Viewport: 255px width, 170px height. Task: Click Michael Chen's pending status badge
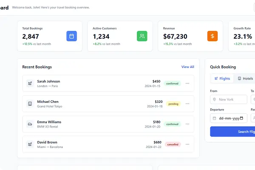click(x=173, y=104)
